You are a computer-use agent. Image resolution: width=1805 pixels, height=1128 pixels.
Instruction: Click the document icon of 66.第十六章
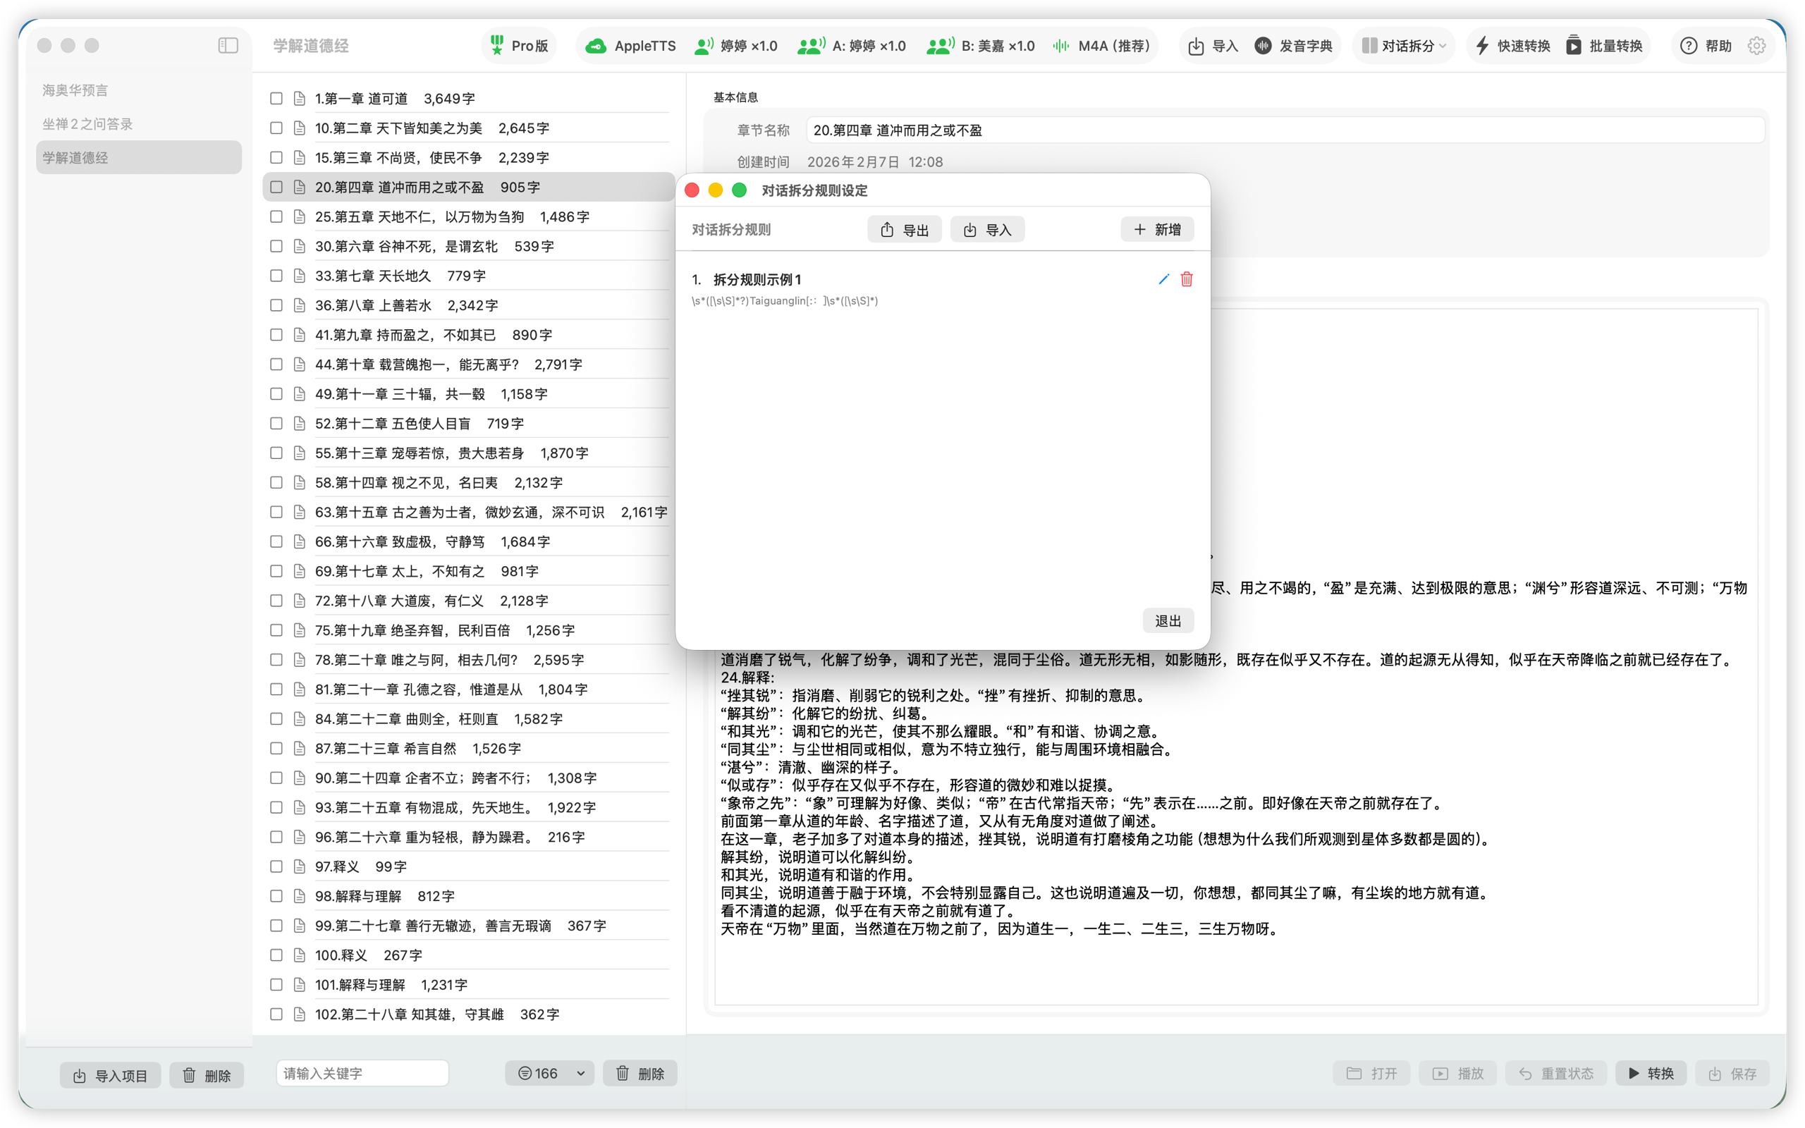[299, 541]
